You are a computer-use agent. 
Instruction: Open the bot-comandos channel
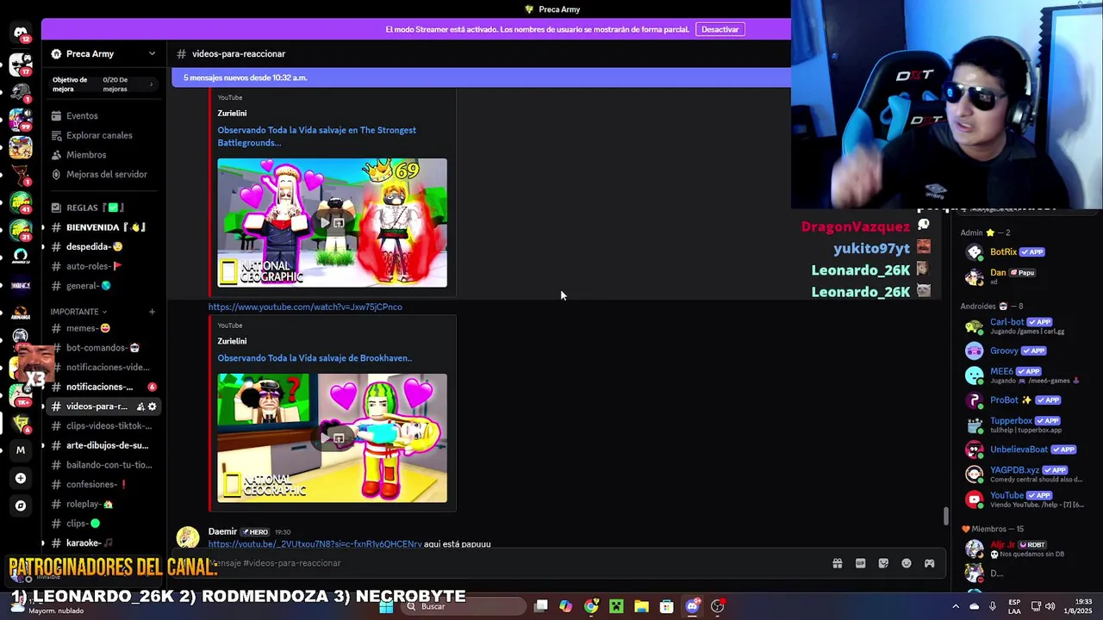pyautogui.click(x=103, y=348)
